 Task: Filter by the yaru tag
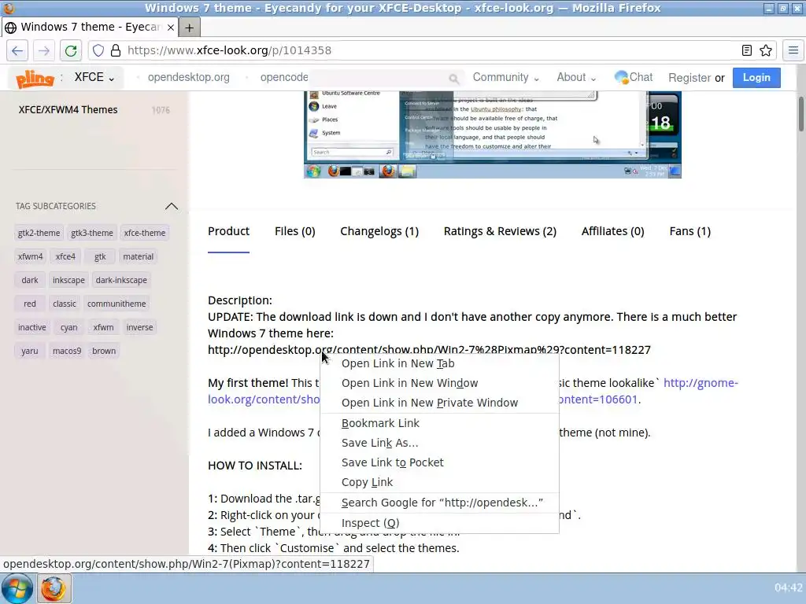pyautogui.click(x=30, y=351)
